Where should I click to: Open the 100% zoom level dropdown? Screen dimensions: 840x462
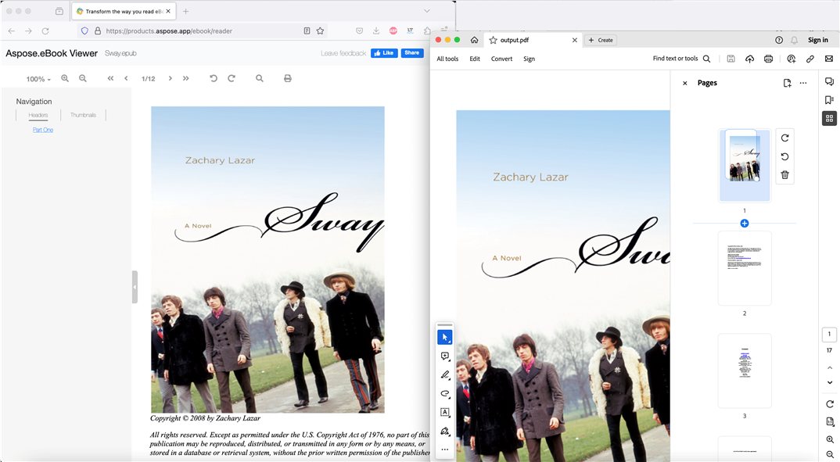37,78
